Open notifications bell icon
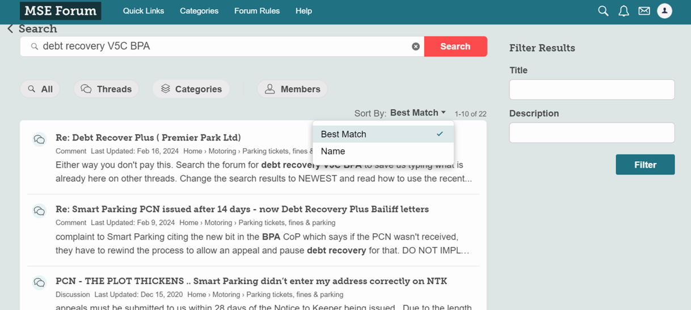Image resolution: width=691 pixels, height=310 pixels. (x=623, y=11)
